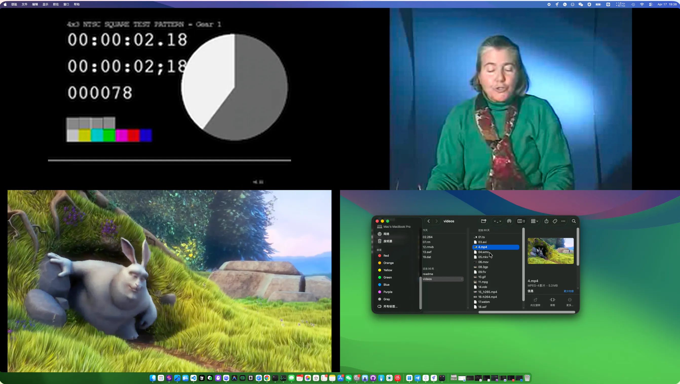
Task: Open the 帮助 menu
Action: click(77, 4)
